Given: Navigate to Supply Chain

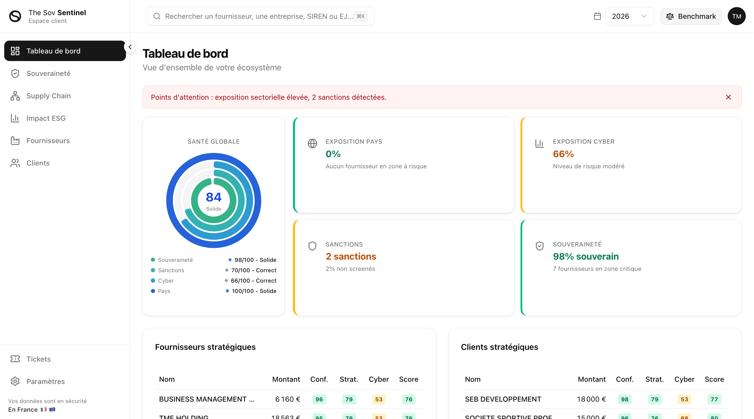Looking at the screenshot, I should pos(65,96).
